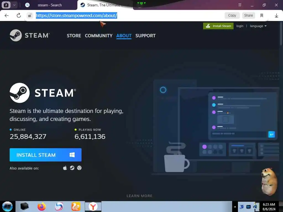This screenshot has height=212, width=283.
Task: Click the LEARN MORE link
Action: coord(139,196)
